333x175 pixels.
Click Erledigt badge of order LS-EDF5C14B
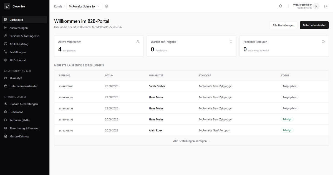click(287, 119)
